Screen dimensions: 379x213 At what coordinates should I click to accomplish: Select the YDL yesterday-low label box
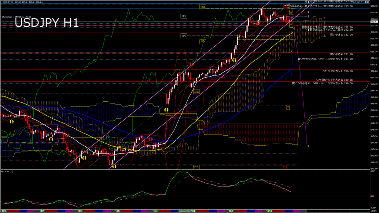pos(202,41)
